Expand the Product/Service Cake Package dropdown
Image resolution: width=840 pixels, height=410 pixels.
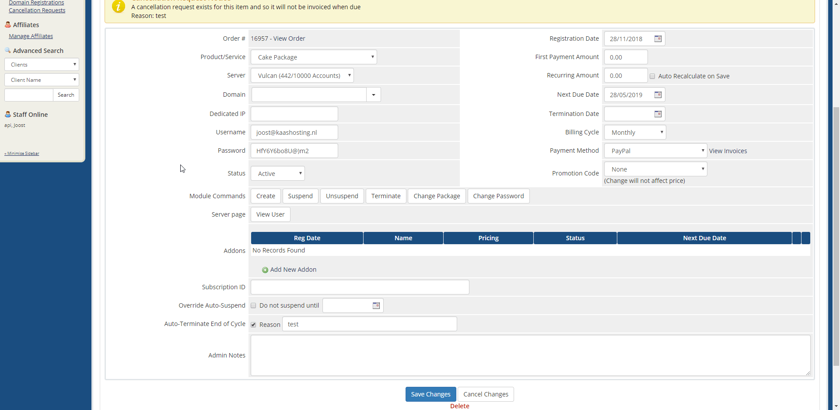point(314,57)
